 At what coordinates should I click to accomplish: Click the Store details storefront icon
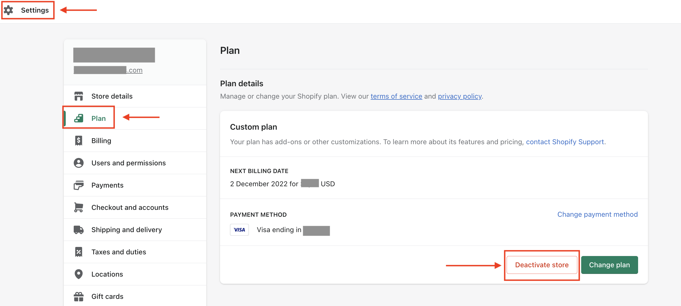(x=79, y=96)
